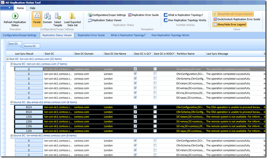Toggle Dest DC Is GC checkbox in first row
Image resolution: width=267 pixels, height=158 pixels.
click(x=135, y=69)
